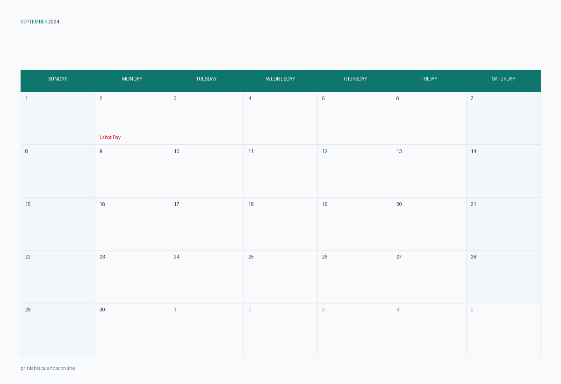Image resolution: width=561 pixels, height=384 pixels.
Task: Select the SATURDAY column header
Action: [x=503, y=79]
